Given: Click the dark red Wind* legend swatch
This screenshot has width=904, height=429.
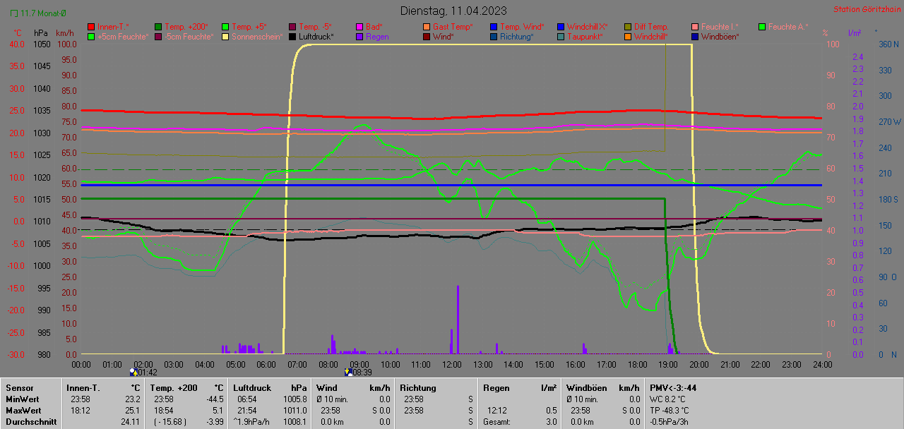Looking at the screenshot, I should click(x=427, y=37).
